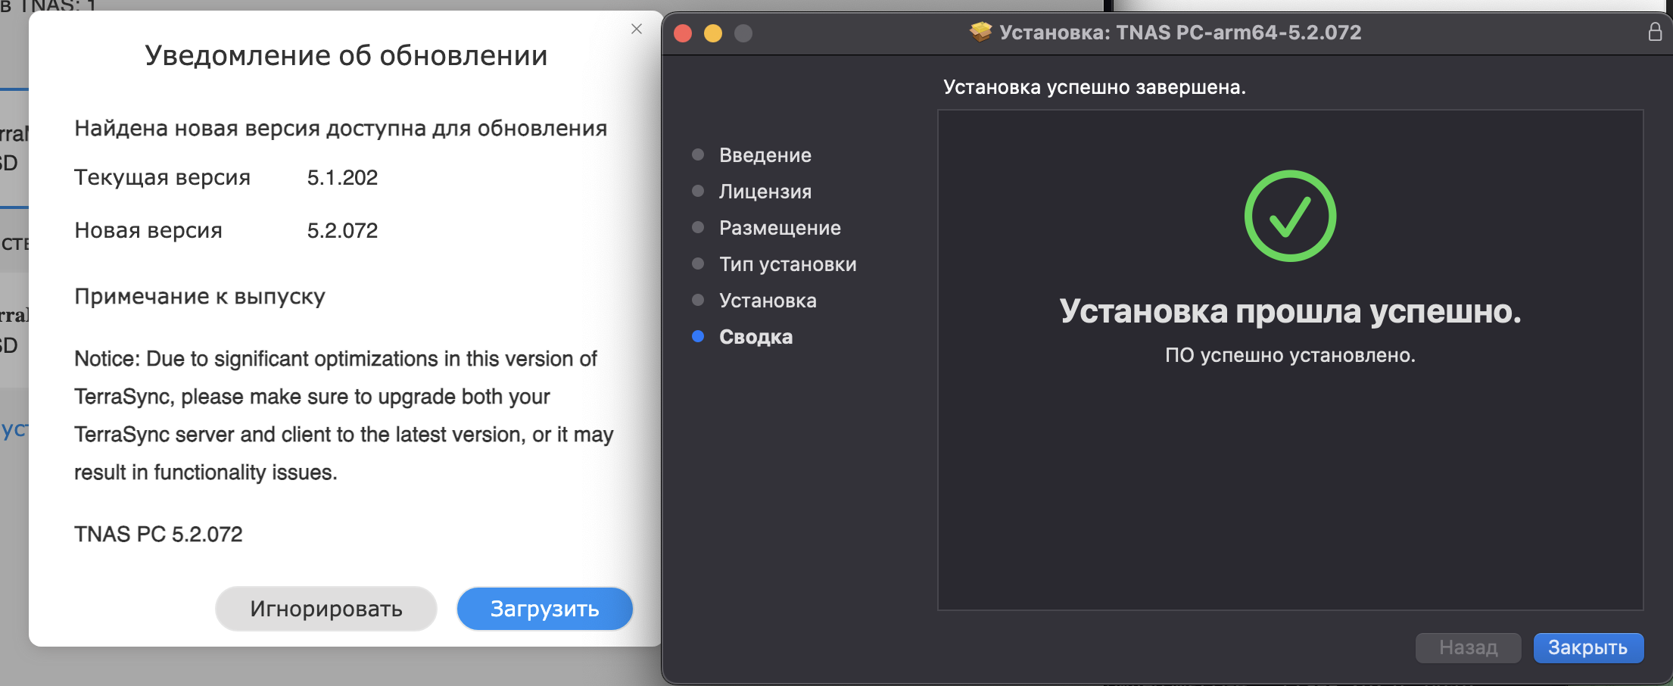Click the text ПО успешно установлено.
The height and width of the screenshot is (686, 1673).
click(1291, 355)
